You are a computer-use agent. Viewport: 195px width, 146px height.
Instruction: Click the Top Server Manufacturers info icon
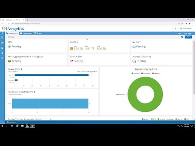coord(35,92)
